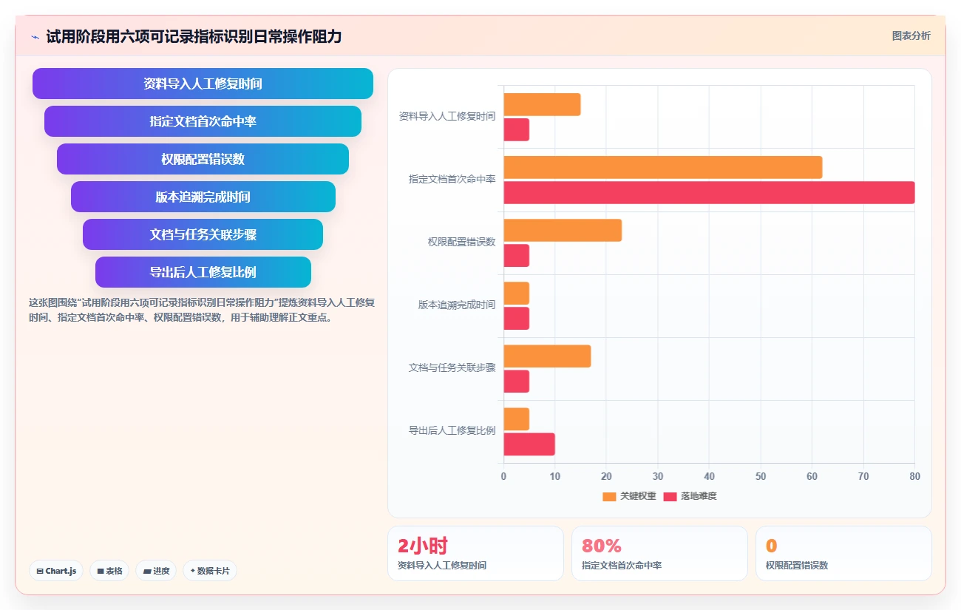Click the 2小时 data card
Image resolution: width=961 pixels, height=610 pixels.
point(475,553)
